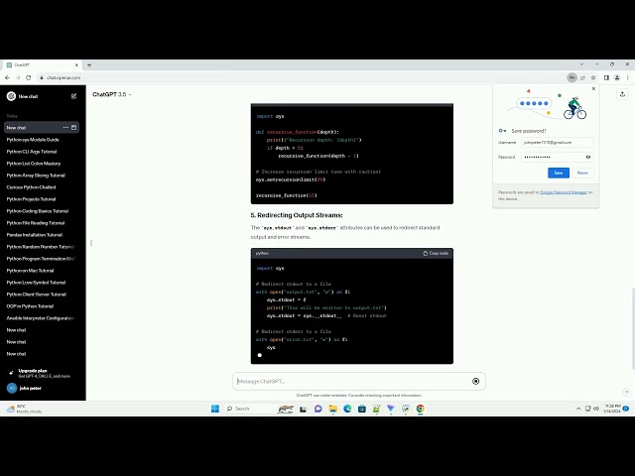Go back with the browser back arrow

(x=7, y=77)
